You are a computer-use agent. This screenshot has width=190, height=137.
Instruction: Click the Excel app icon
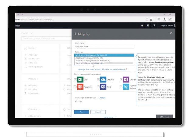(x=80, y=80)
